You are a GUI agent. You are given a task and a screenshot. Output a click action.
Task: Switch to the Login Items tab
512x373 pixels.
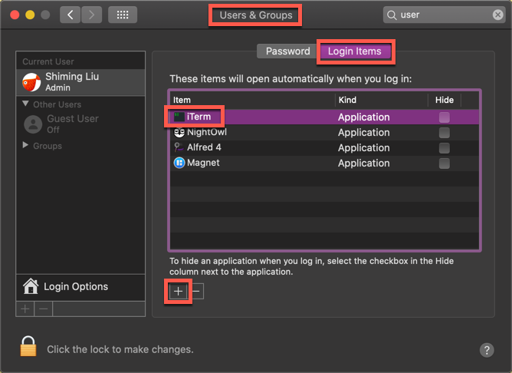[x=355, y=51]
